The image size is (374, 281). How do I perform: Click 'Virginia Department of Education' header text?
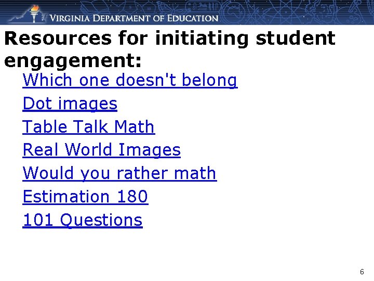pyautogui.click(x=134, y=18)
